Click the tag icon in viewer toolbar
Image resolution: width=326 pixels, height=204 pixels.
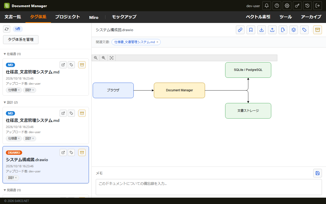[304, 30]
